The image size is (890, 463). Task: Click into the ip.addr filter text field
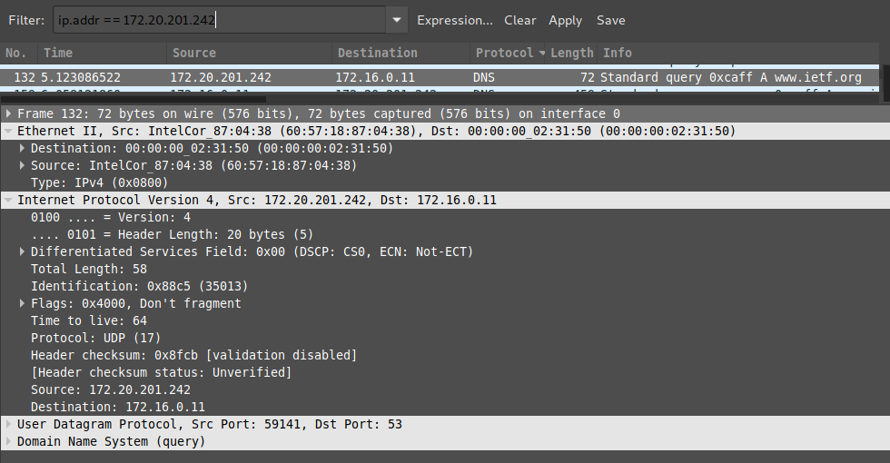click(x=220, y=20)
